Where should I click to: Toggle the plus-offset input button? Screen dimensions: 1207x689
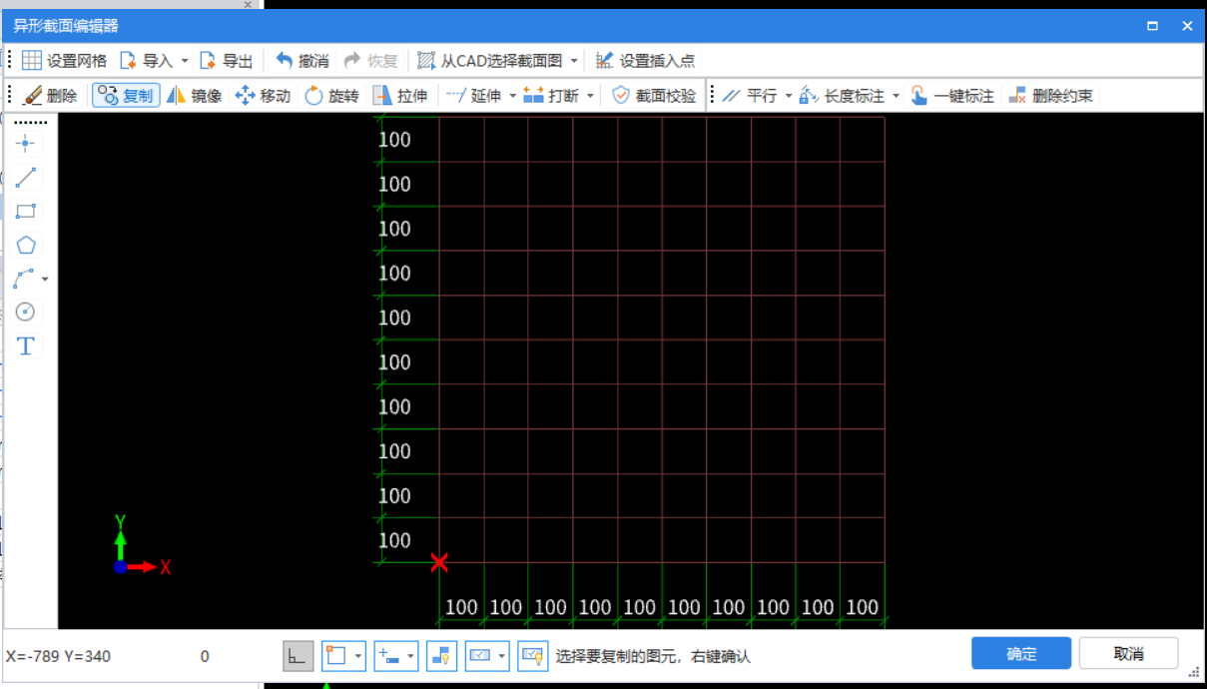click(x=389, y=656)
